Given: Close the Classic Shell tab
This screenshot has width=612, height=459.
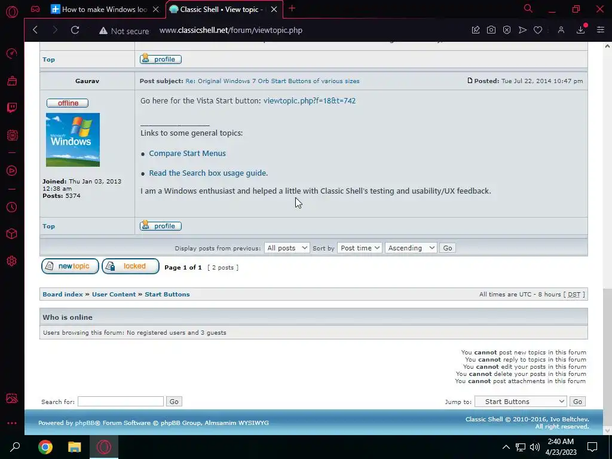Looking at the screenshot, I should (274, 10).
